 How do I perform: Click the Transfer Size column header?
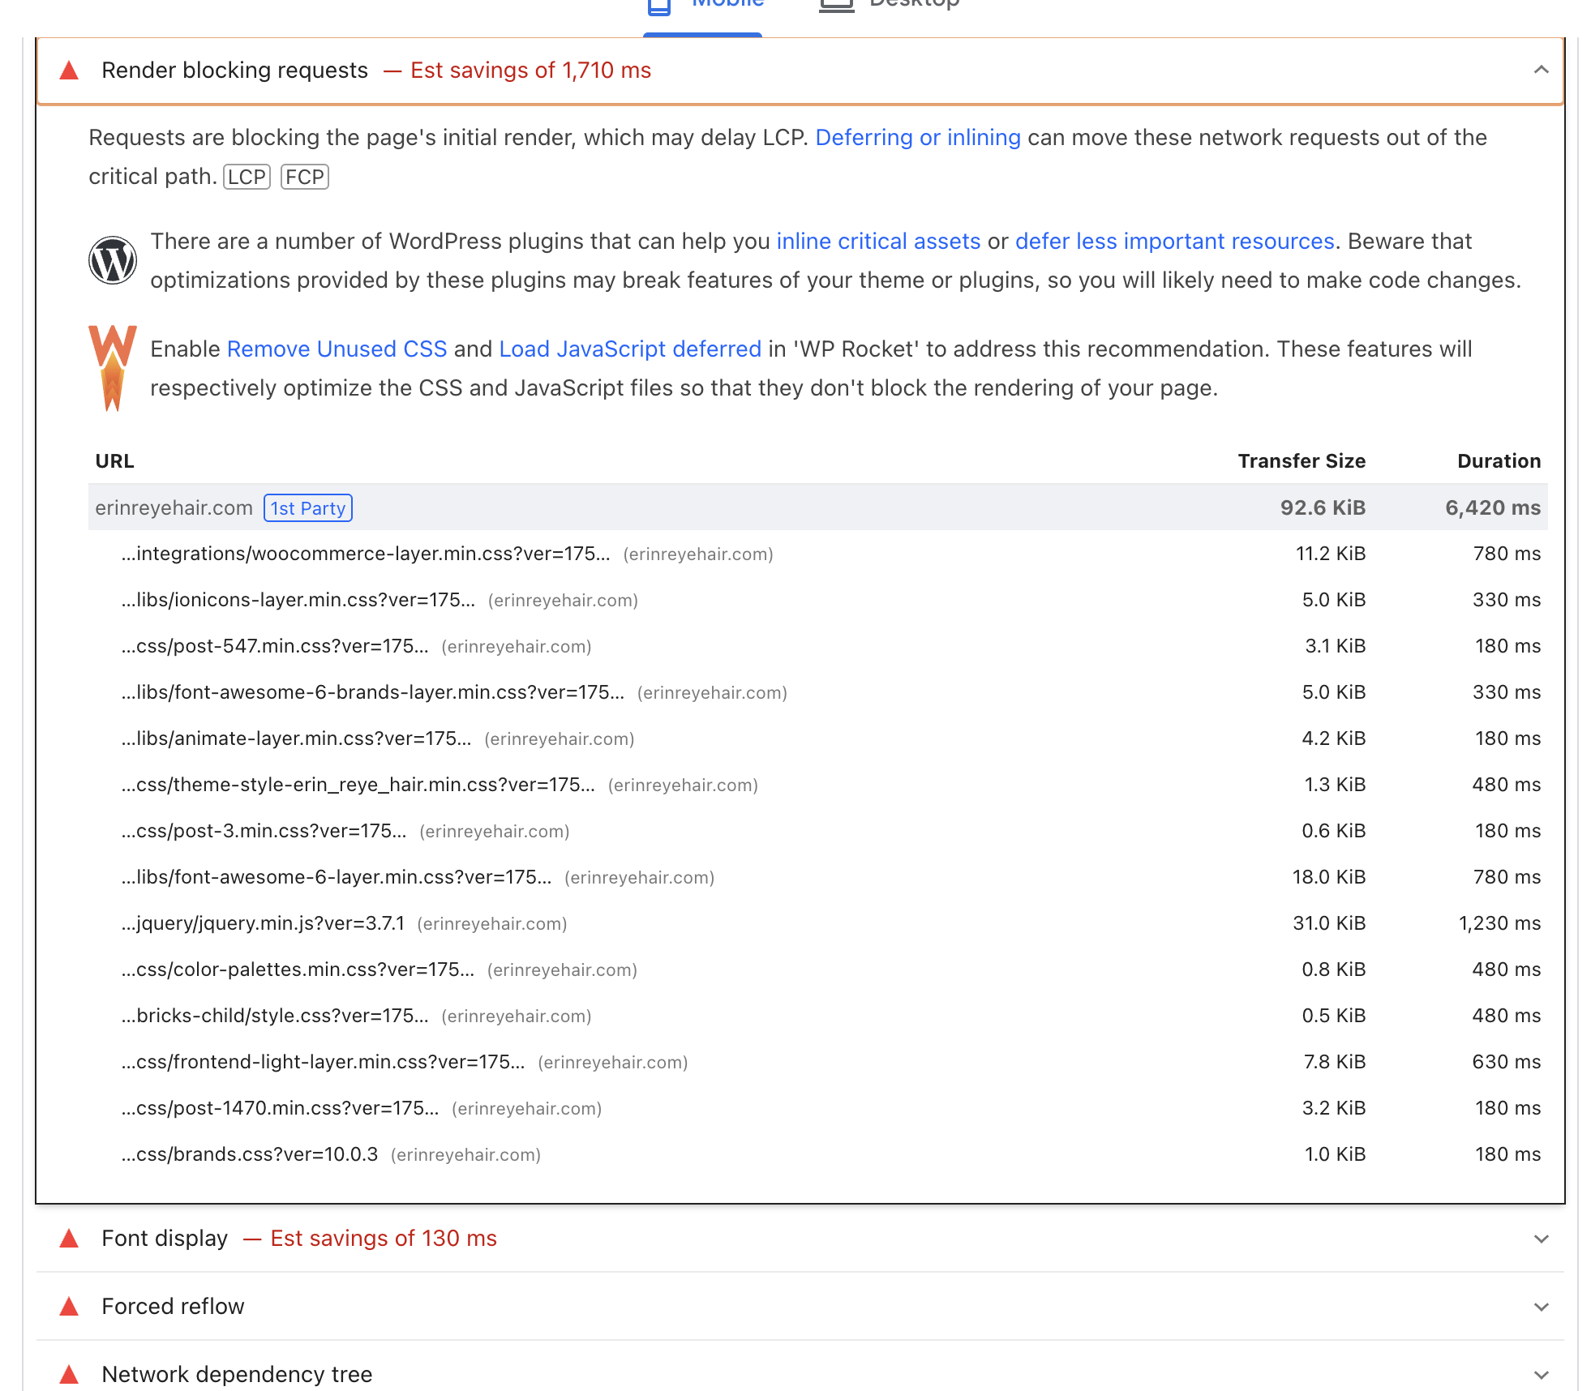click(x=1302, y=461)
